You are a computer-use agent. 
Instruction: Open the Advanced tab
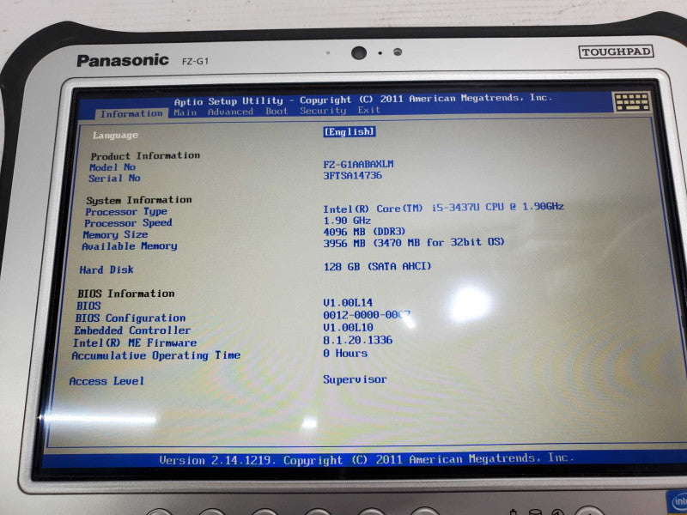[x=230, y=112]
